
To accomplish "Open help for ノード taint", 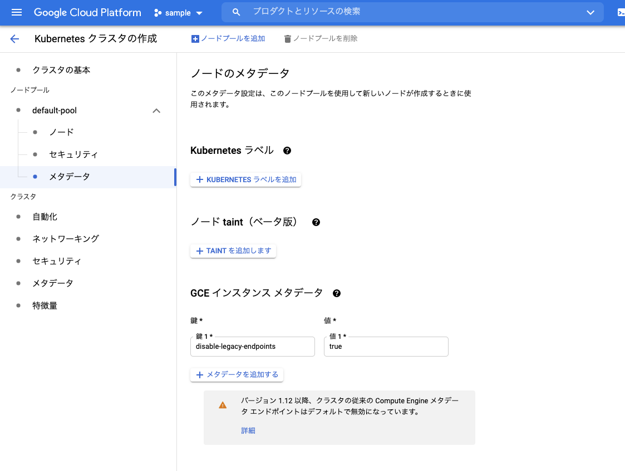I will (x=316, y=222).
